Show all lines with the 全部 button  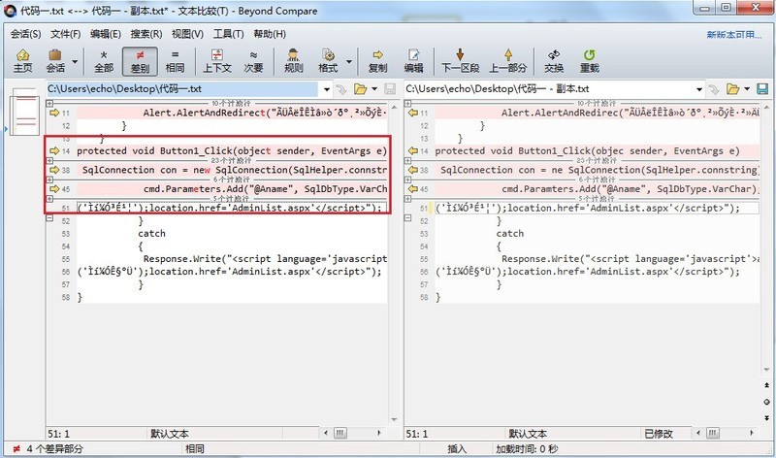point(104,60)
